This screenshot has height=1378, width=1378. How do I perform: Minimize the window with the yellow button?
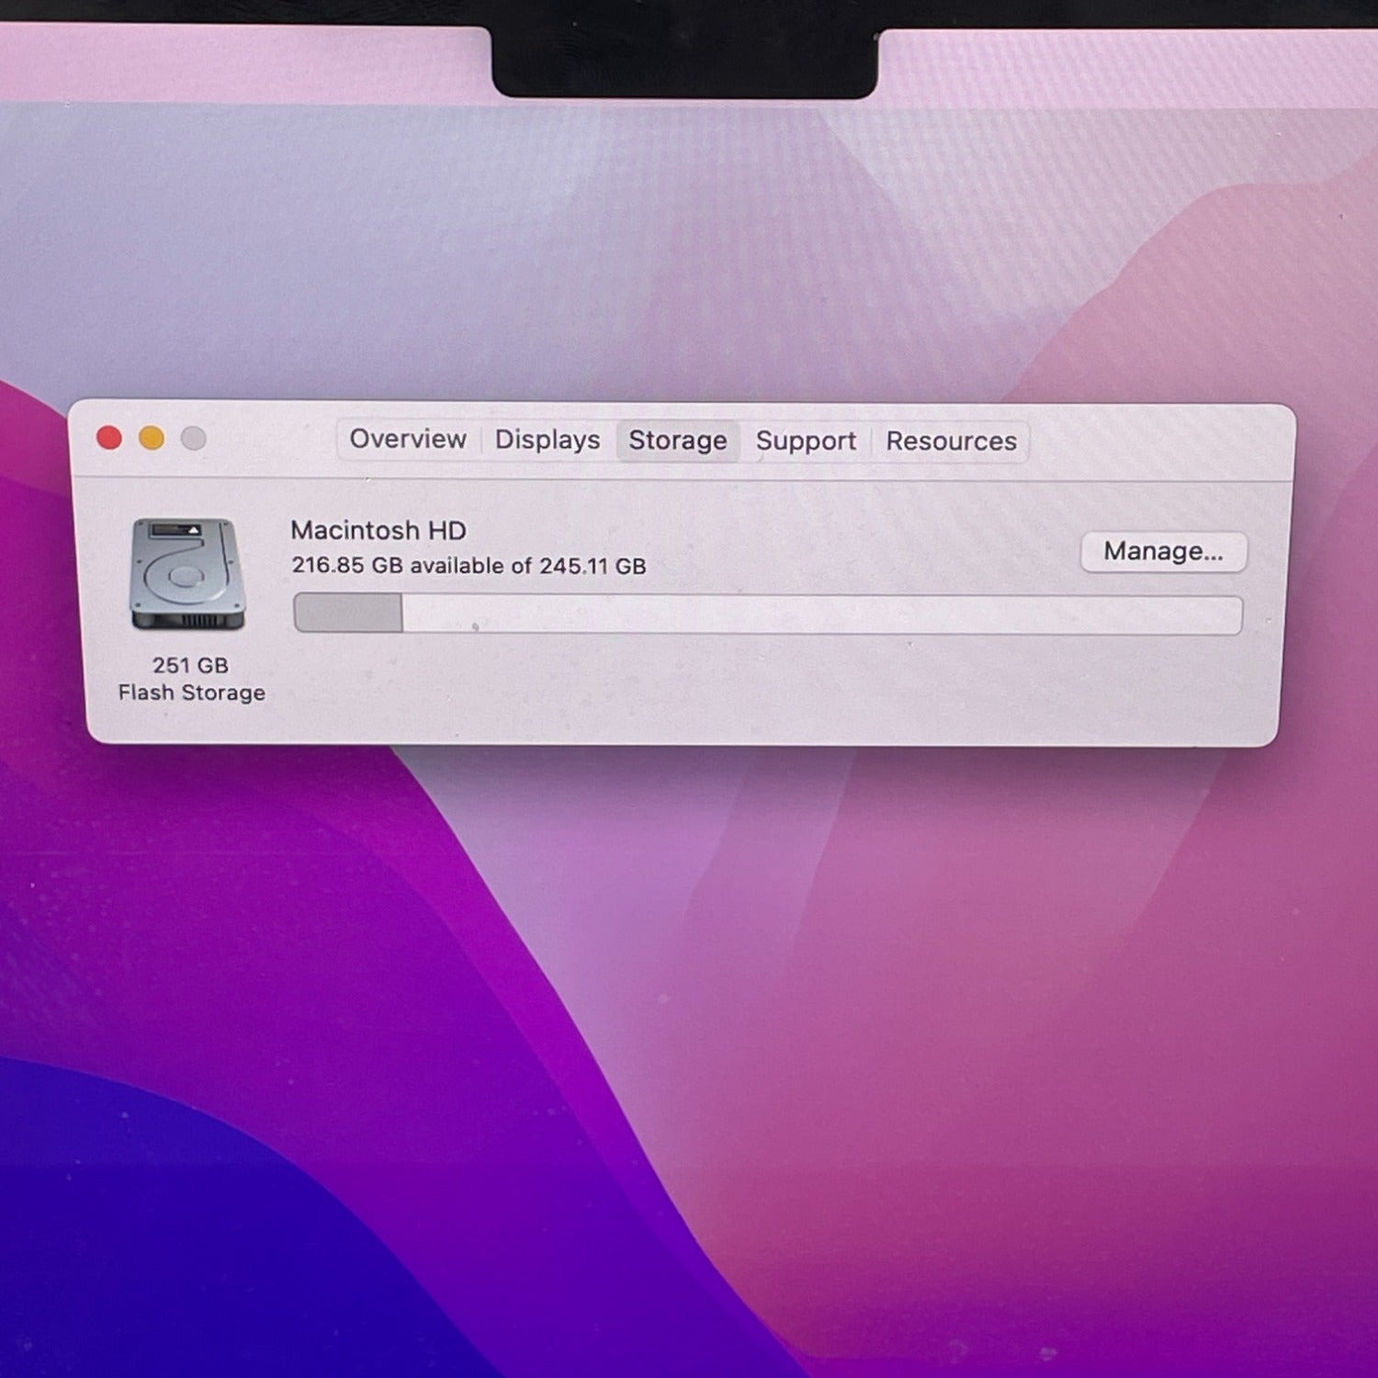pyautogui.click(x=152, y=439)
